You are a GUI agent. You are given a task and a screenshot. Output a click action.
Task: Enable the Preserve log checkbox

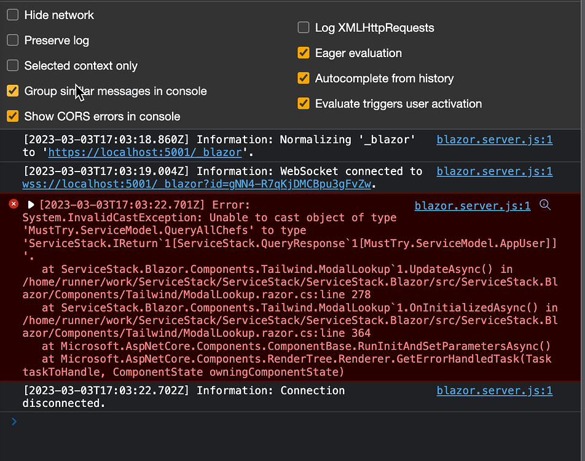pos(13,41)
